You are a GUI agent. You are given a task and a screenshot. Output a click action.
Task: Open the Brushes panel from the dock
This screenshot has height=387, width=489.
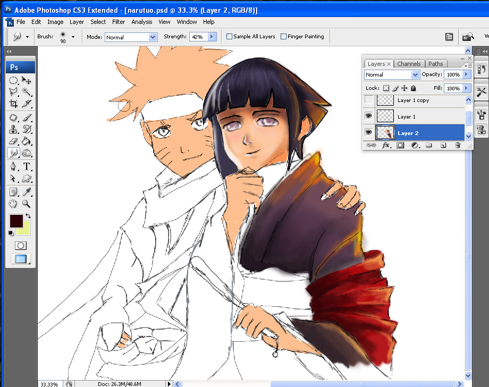(x=481, y=115)
